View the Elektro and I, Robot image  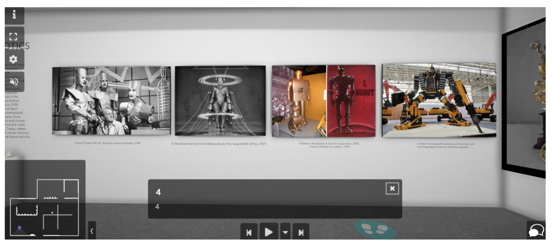(324, 101)
